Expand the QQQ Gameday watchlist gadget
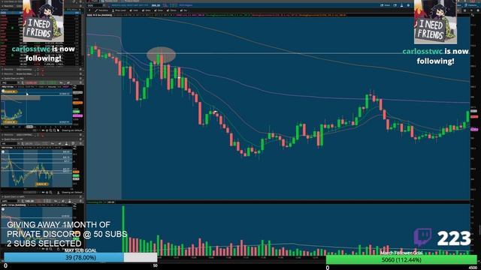Screen dimensions: 481x270 click(x=2, y=70)
